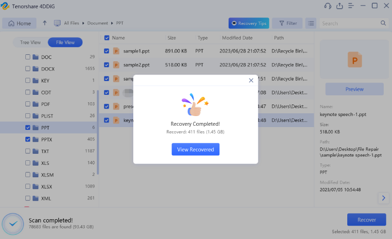The width and height of the screenshot is (392, 239).
Task: Click the sample1.ppt file icon
Action: point(116,51)
